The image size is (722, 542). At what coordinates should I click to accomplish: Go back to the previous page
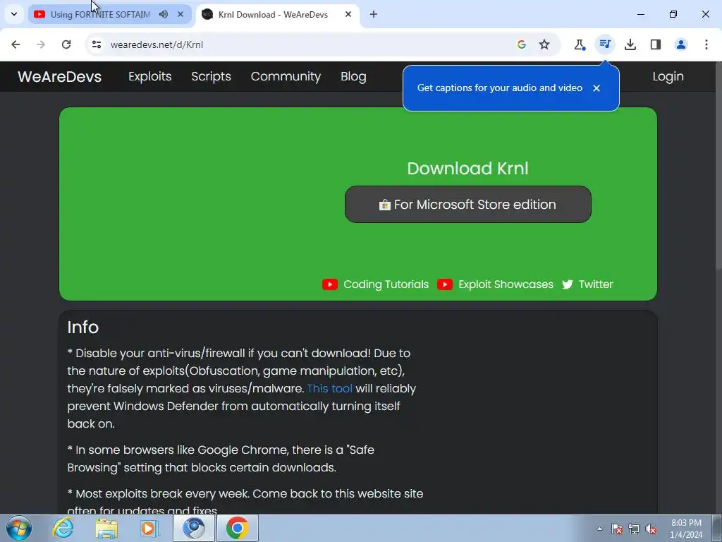point(16,44)
